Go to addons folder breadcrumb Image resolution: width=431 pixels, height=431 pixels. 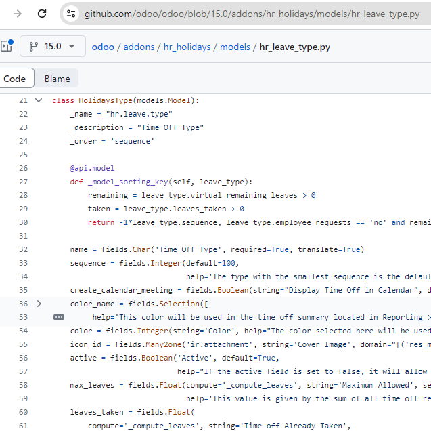tap(139, 47)
